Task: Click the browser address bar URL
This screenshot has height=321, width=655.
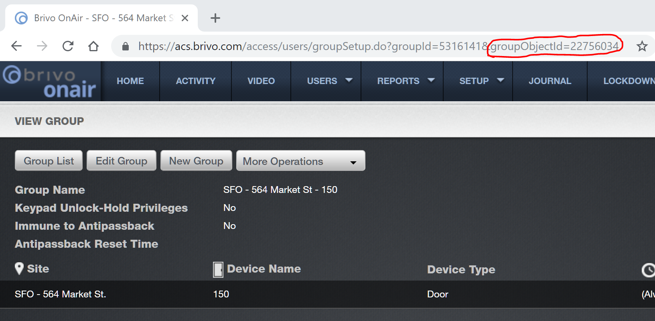Action: pyautogui.click(x=379, y=46)
